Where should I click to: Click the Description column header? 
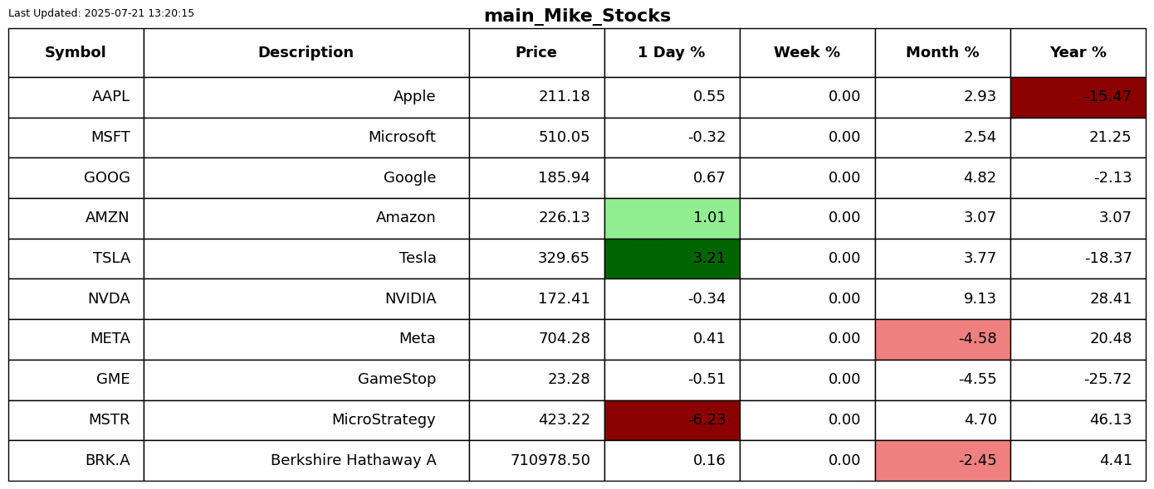[x=306, y=53]
